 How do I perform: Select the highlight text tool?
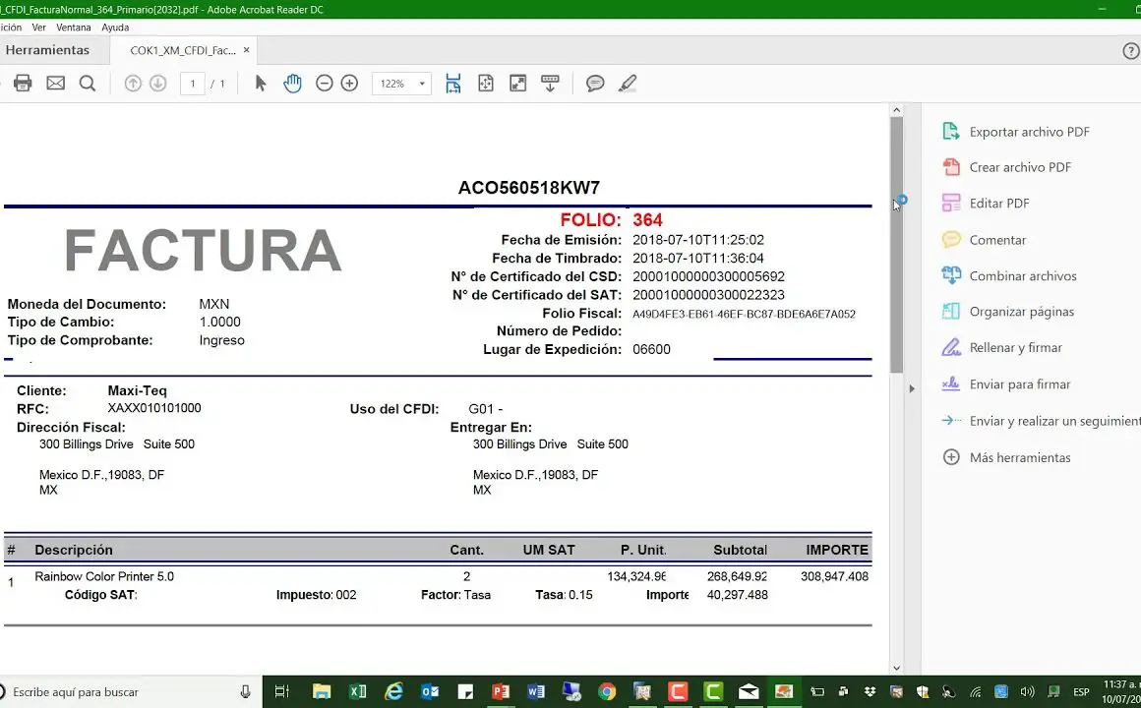[628, 83]
